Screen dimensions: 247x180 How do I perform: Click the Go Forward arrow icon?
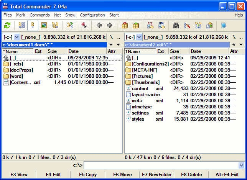(x=110, y=26)
